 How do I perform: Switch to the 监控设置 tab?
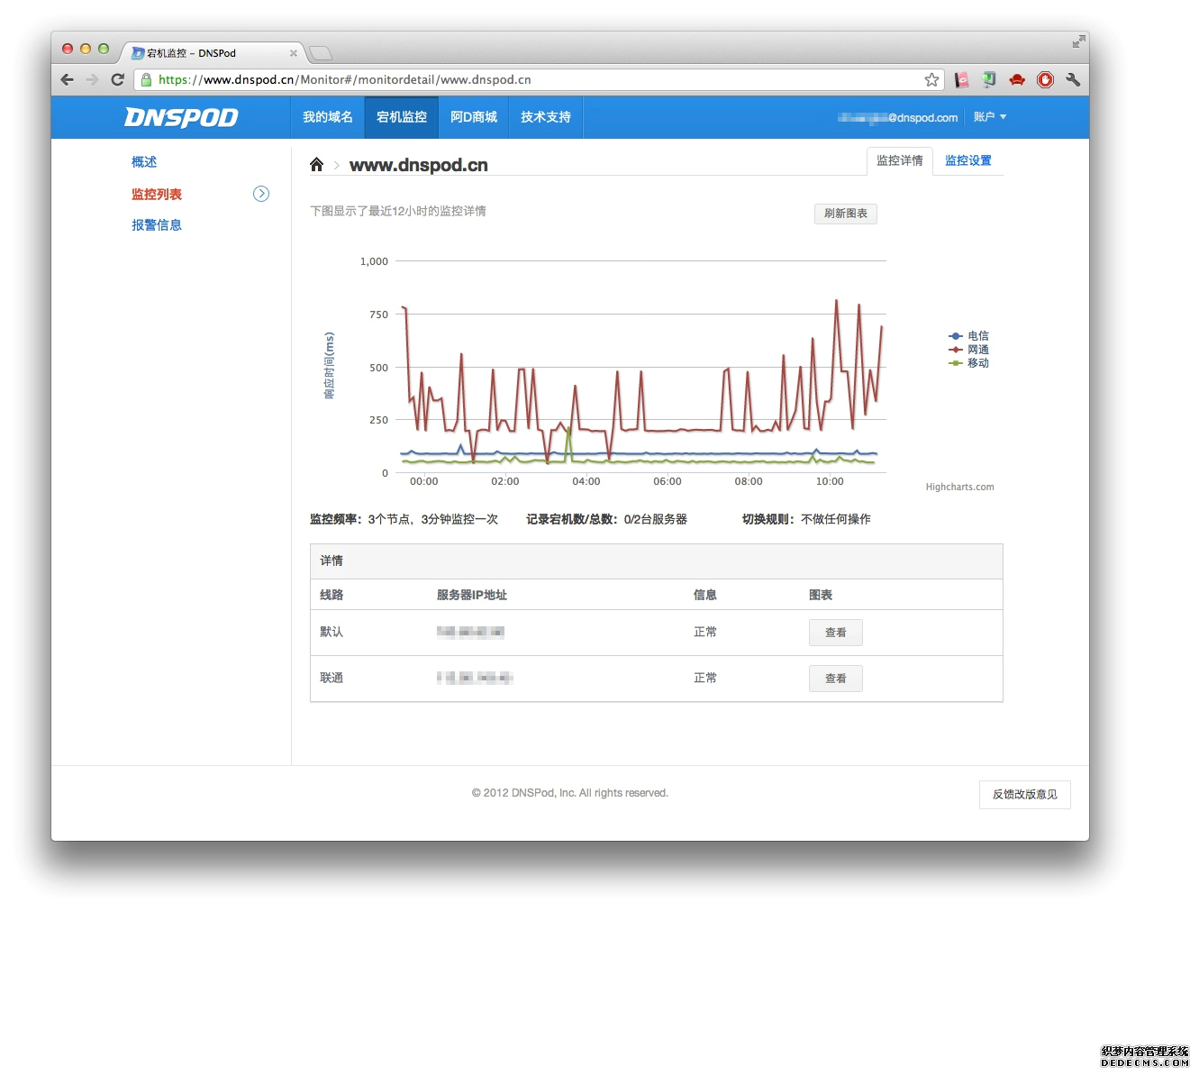[x=968, y=161]
